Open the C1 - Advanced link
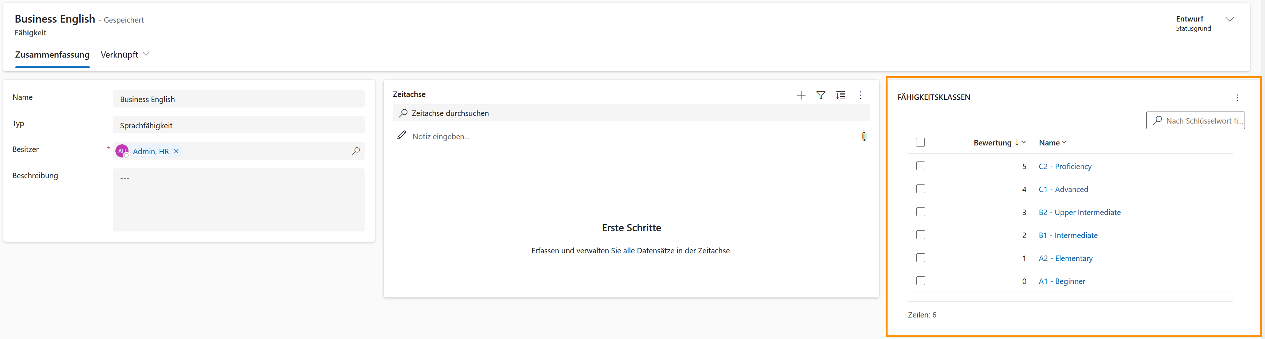This screenshot has height=339, width=1265. 1063,190
